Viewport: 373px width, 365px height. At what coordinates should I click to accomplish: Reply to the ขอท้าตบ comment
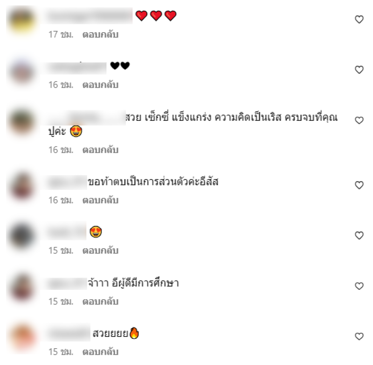tap(100, 200)
